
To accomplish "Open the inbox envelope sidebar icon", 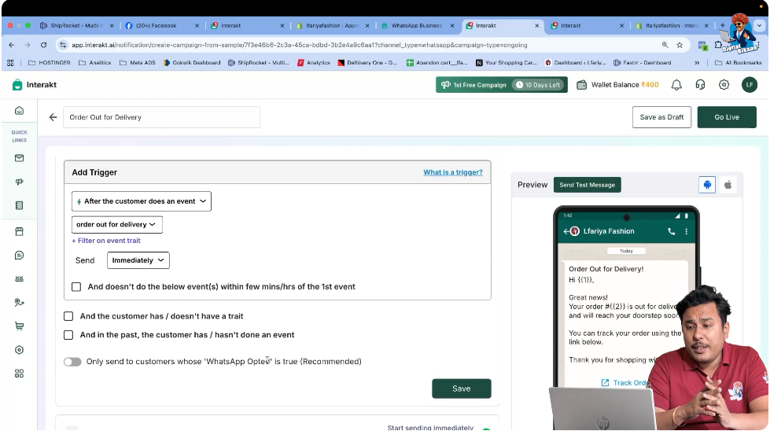I will (19, 158).
